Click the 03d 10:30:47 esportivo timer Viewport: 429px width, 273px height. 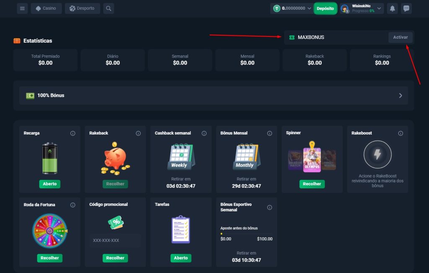246,260
